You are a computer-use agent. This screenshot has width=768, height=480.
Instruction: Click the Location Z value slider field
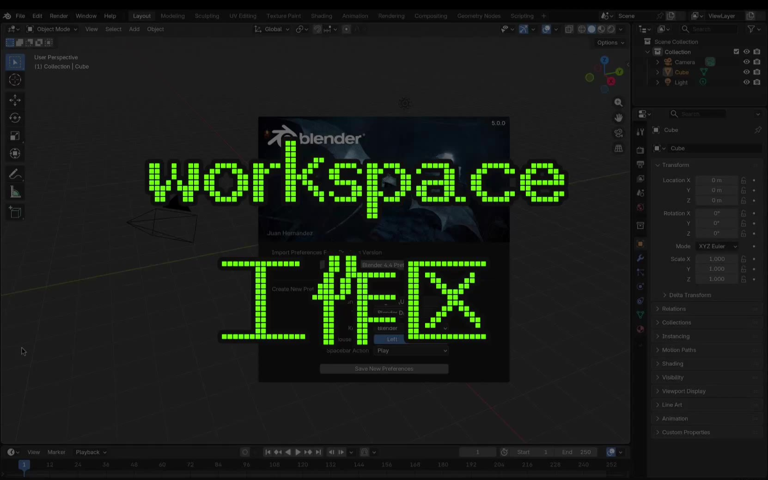coord(717,201)
